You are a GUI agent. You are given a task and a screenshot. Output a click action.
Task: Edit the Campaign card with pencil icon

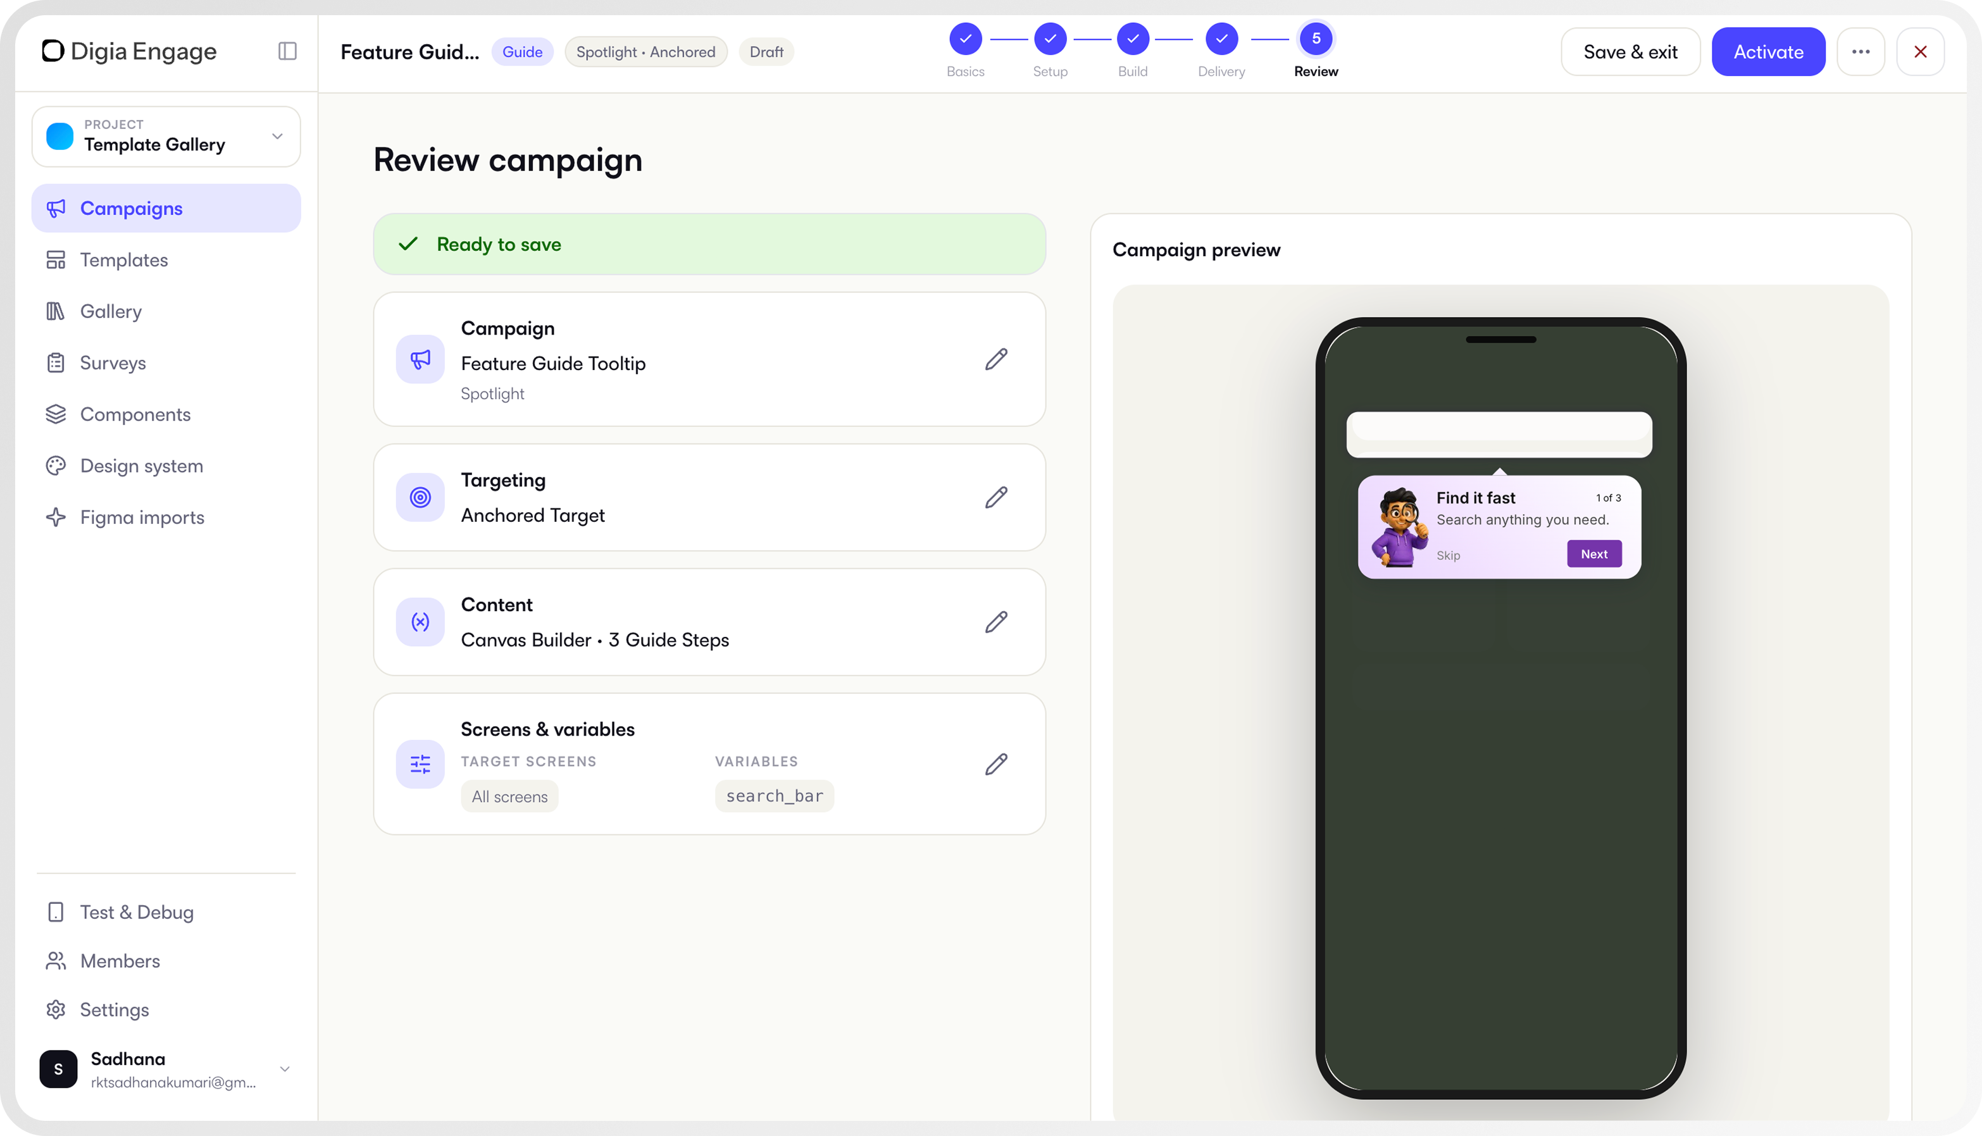[x=996, y=359]
